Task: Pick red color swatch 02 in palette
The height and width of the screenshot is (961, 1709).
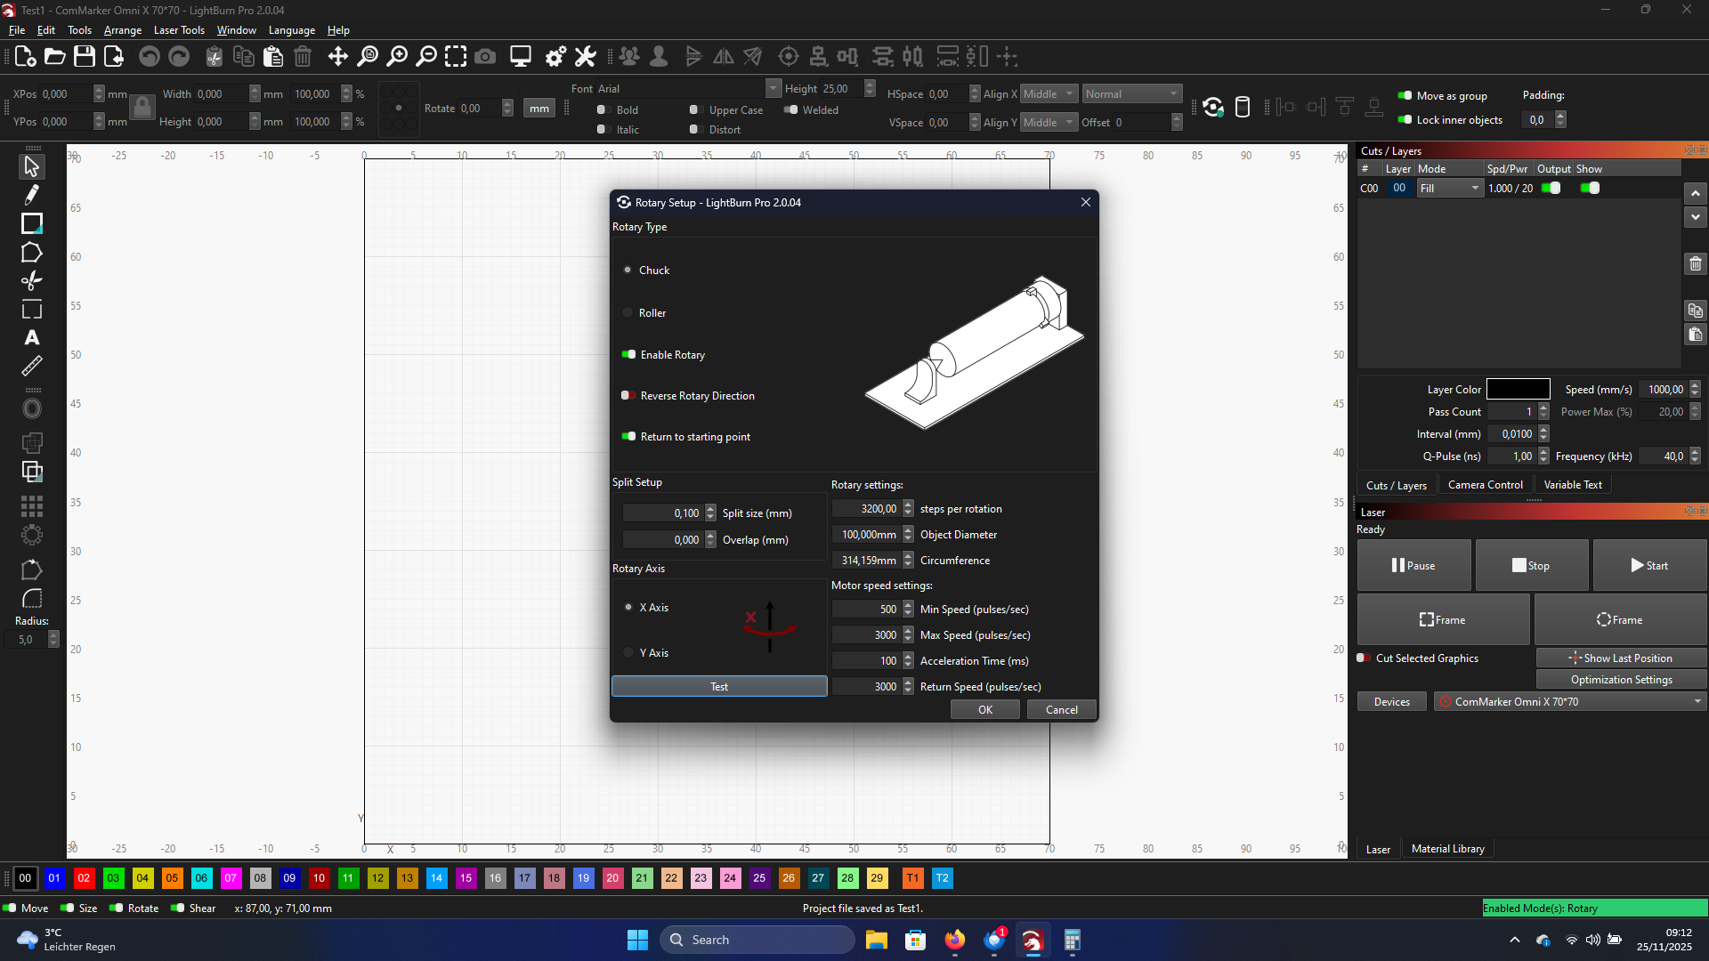Action: (x=84, y=878)
